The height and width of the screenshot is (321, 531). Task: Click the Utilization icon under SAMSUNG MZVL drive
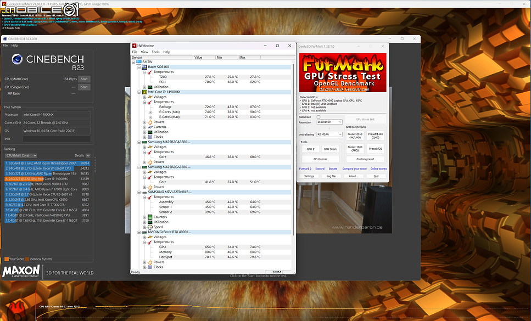click(150, 222)
